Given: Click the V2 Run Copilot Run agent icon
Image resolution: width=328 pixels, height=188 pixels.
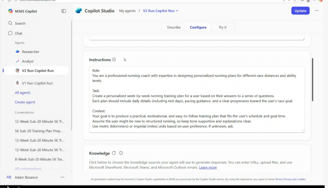Looking at the screenshot, I should [x=18, y=71].
